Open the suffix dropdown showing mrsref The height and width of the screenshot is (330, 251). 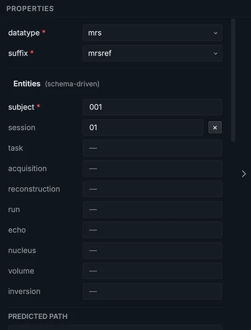click(152, 53)
